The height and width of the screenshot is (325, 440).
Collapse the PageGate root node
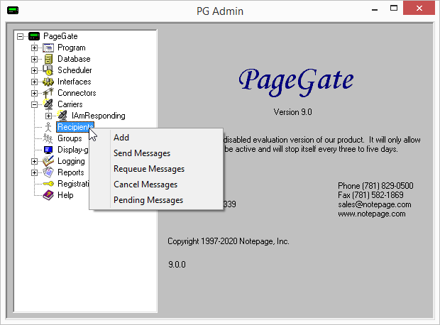(20, 36)
